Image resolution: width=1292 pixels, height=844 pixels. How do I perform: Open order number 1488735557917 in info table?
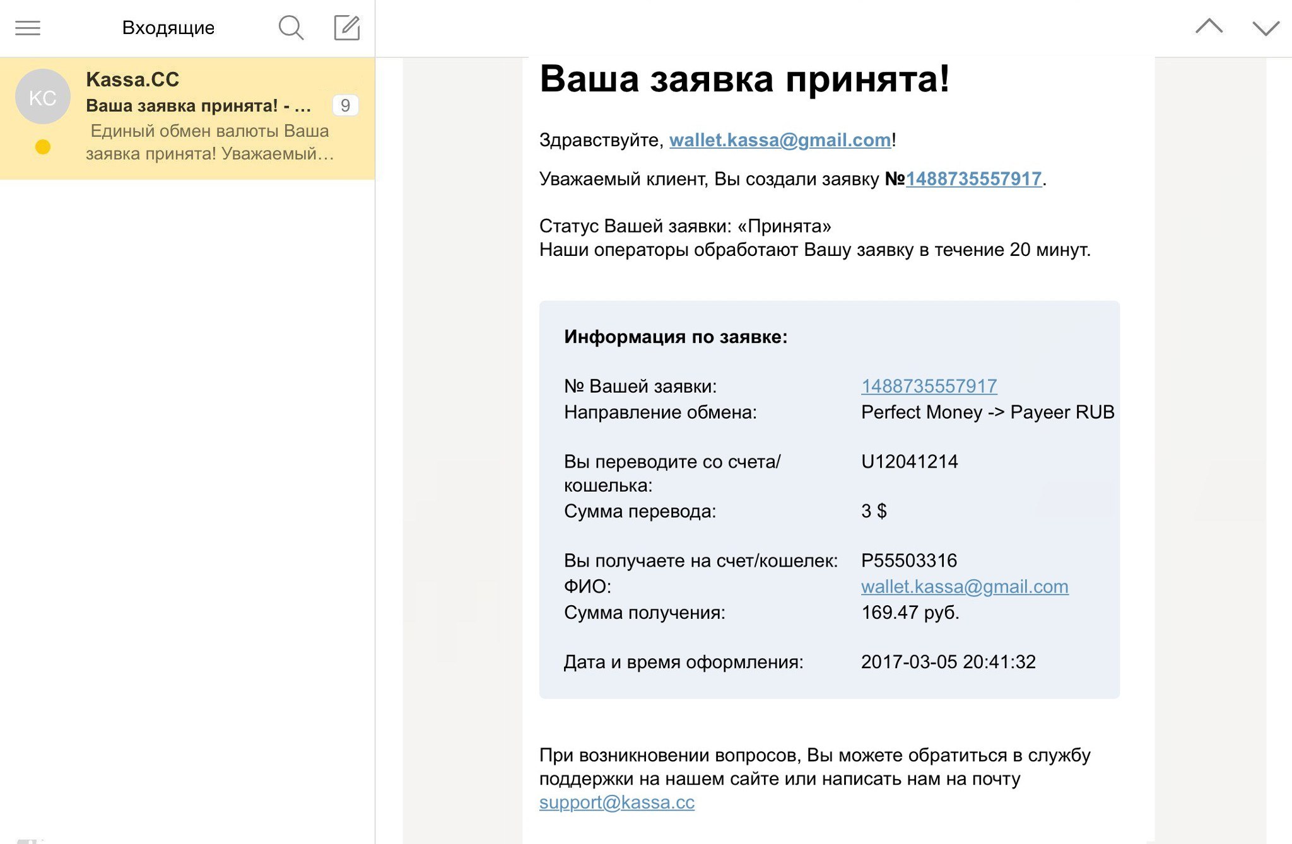tap(929, 386)
